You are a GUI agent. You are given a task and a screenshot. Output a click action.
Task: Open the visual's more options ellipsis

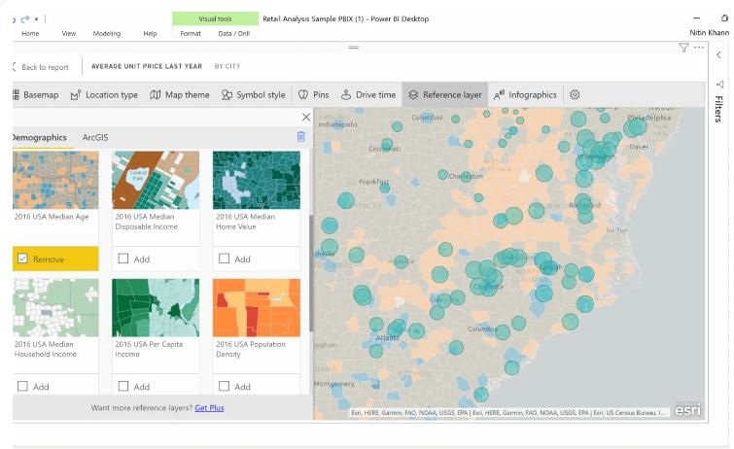click(x=699, y=48)
